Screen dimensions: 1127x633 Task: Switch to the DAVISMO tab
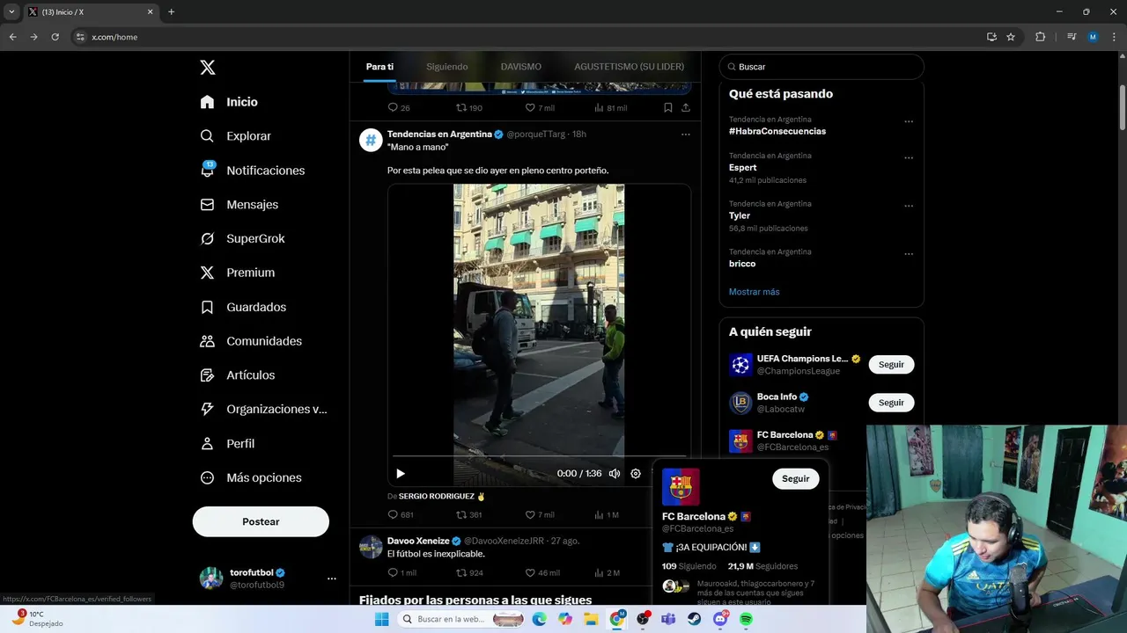(521, 67)
